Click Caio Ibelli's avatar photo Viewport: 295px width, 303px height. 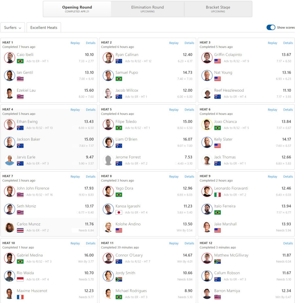coord(10,58)
